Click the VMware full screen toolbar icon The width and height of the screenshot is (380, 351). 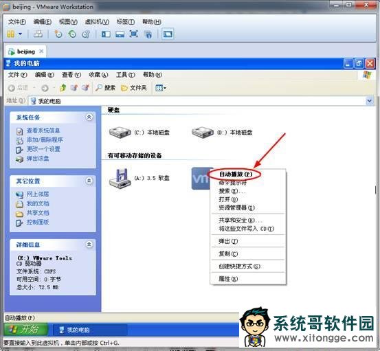(x=133, y=34)
